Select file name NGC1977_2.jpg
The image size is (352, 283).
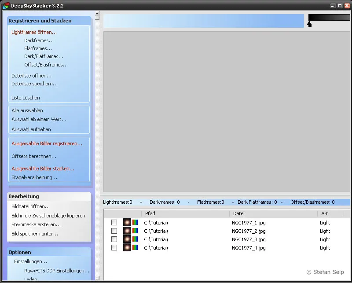tap(249, 231)
